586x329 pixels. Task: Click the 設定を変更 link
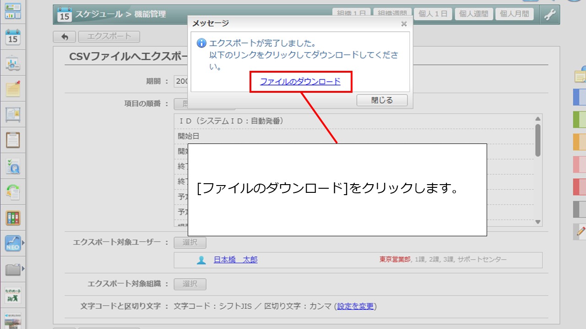(355, 306)
